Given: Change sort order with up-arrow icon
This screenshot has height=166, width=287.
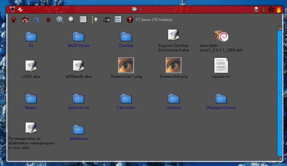Looking at the screenshot, I should pos(95,20).
